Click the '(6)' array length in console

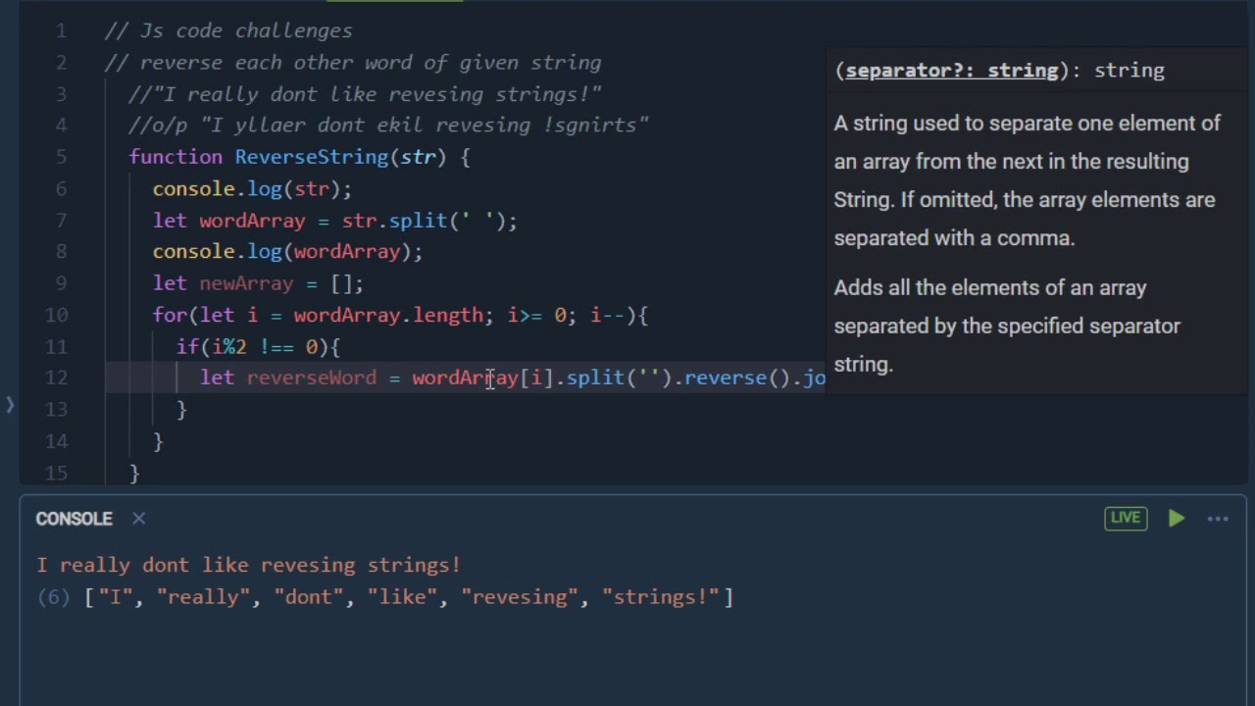coord(53,597)
